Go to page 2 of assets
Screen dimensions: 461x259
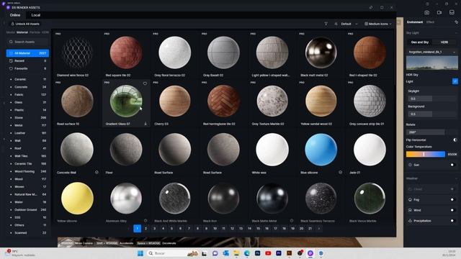coord(146,229)
